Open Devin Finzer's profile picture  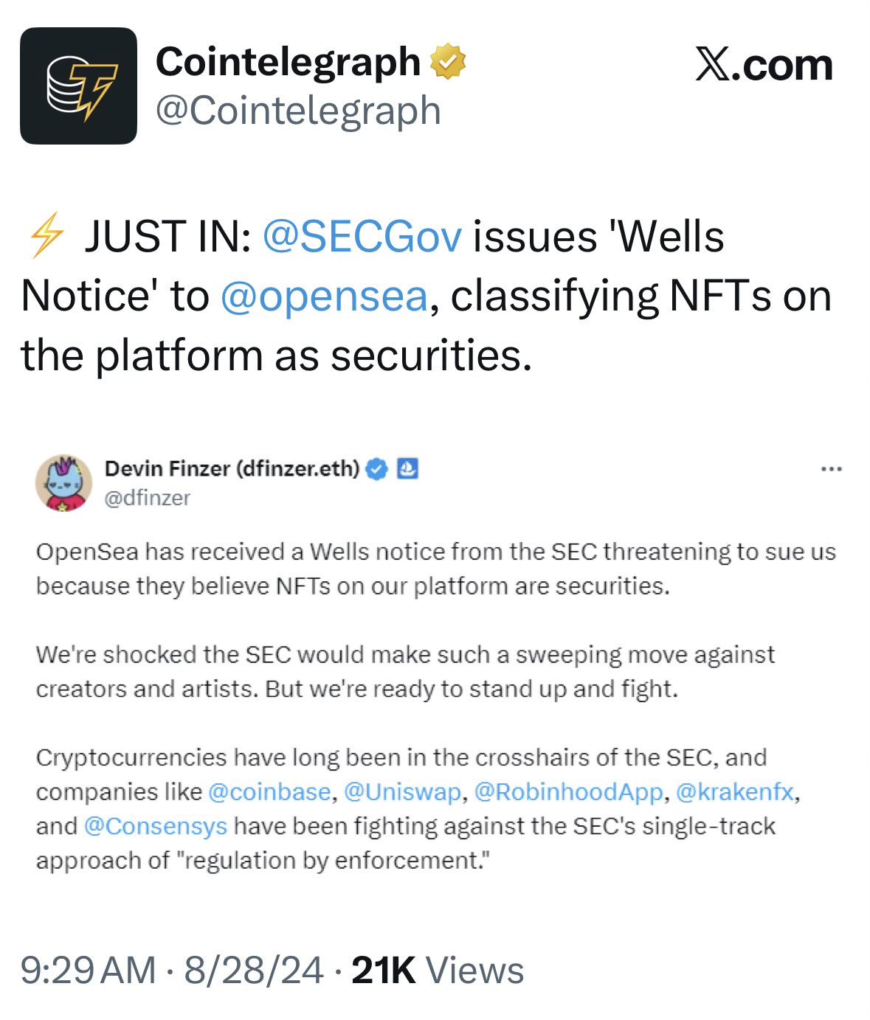tap(63, 483)
